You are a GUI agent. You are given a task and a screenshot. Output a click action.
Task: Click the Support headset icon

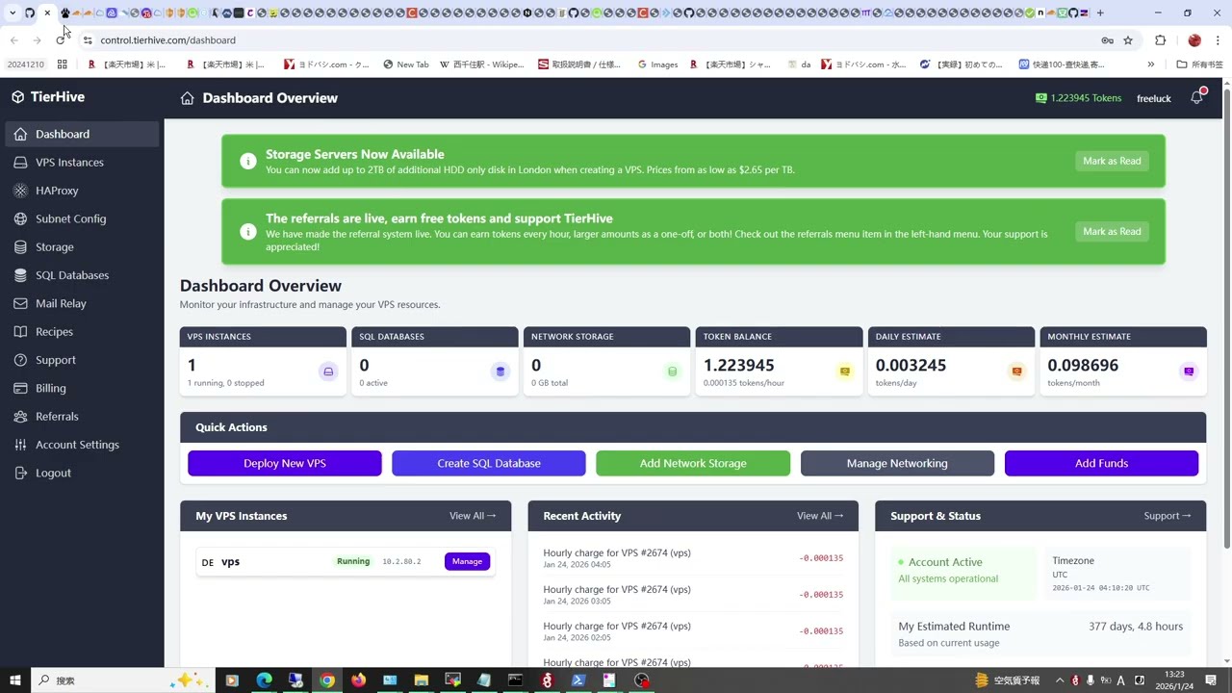(20, 360)
